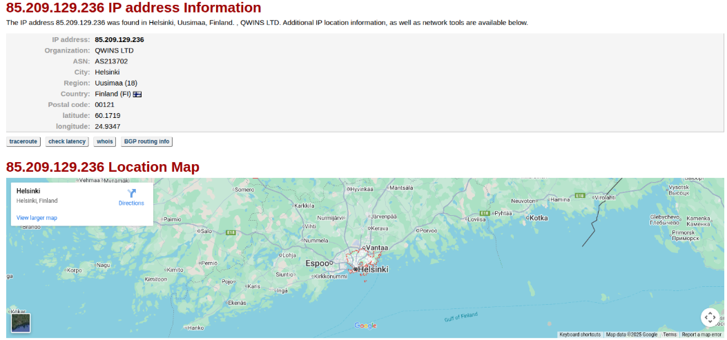727x340 pixels.
Task: Click Report a map error
Action: point(701,334)
